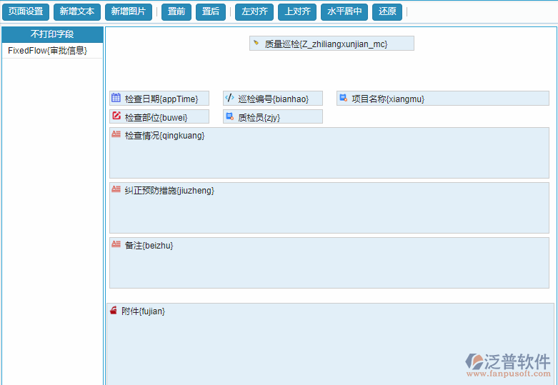This screenshot has width=558, height=385.
Task: Select the 备注{beizhu} text area
Action: (x=329, y=263)
